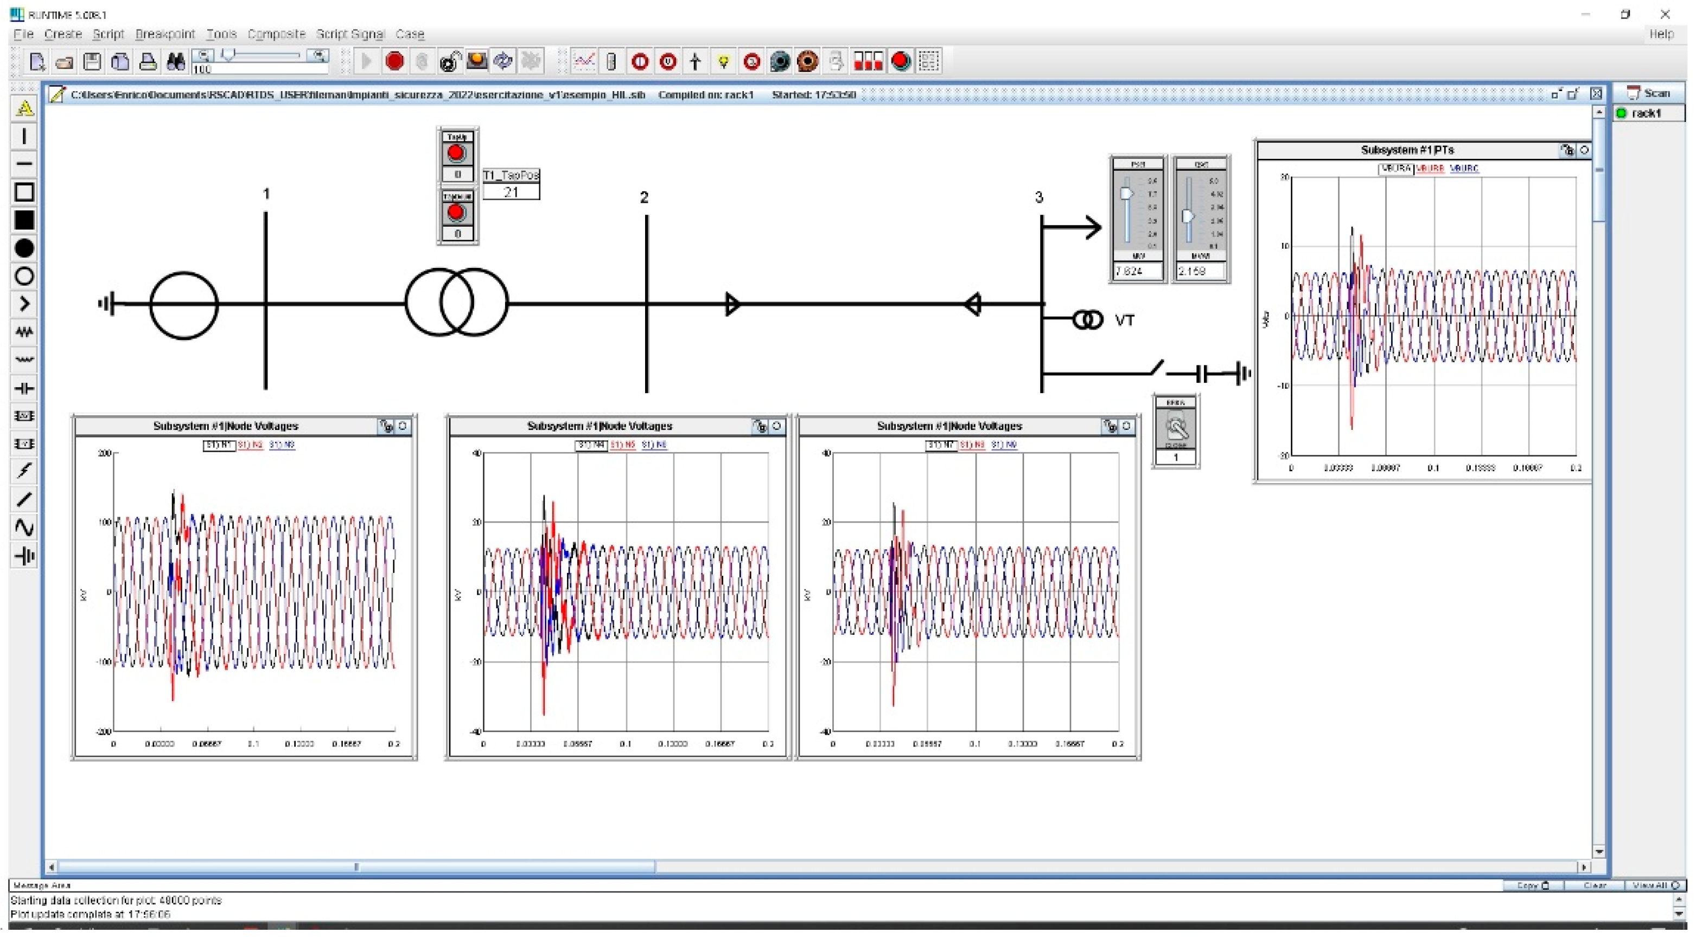Image resolution: width=1696 pixels, height=939 pixels.
Task: Open the Breakpoint menu
Action: [x=164, y=34]
